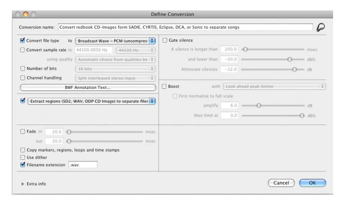Open the Split interleaved stereo input dropdown
The image size is (345, 205).
(x=115, y=78)
